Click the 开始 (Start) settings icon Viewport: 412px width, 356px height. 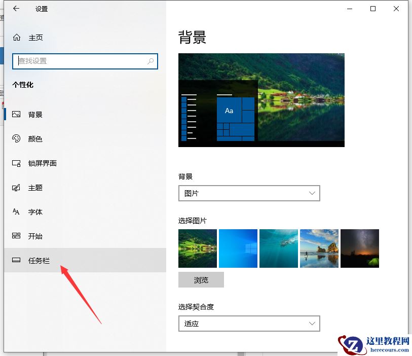16,236
